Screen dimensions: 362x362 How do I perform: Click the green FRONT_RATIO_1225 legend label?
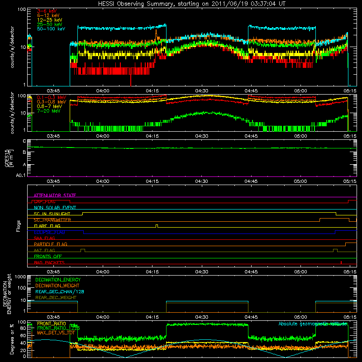click(x=58, y=328)
